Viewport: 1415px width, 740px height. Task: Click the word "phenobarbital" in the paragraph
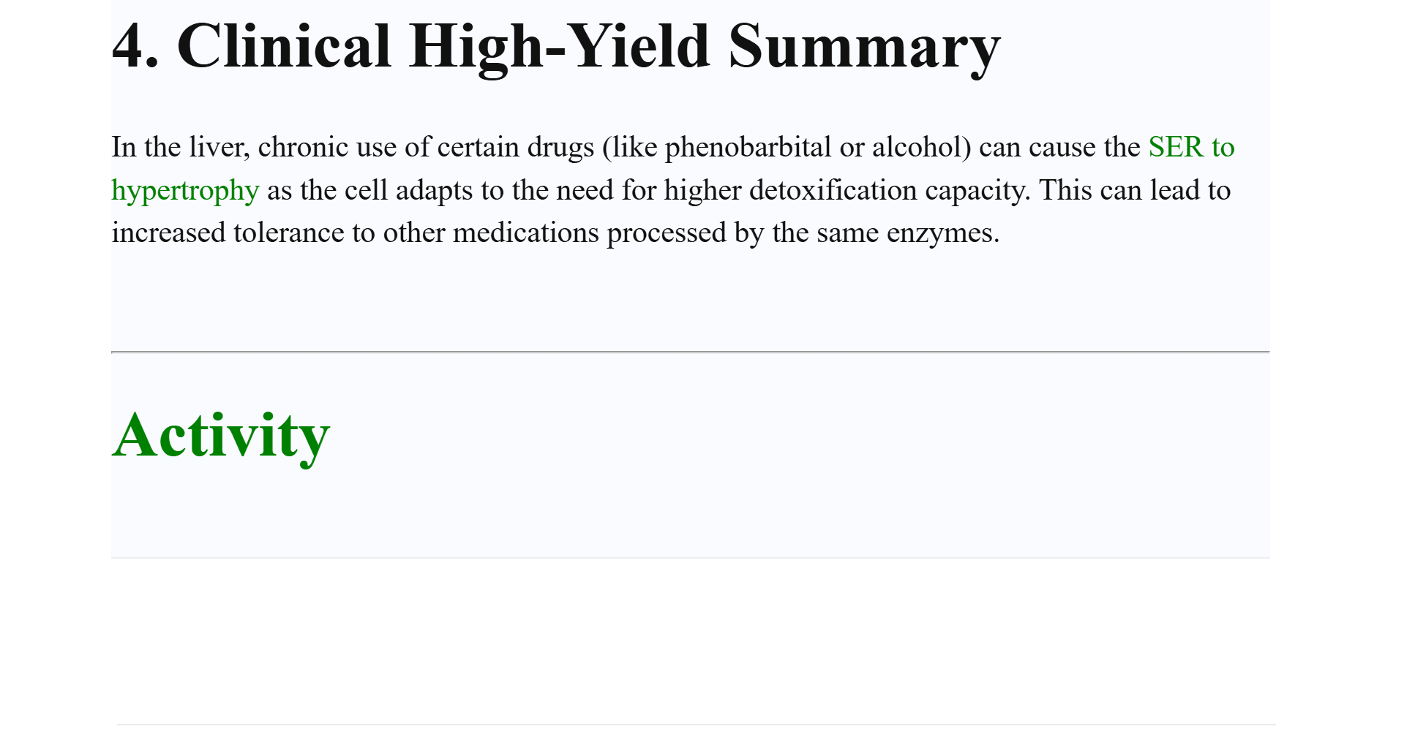pyautogui.click(x=748, y=148)
